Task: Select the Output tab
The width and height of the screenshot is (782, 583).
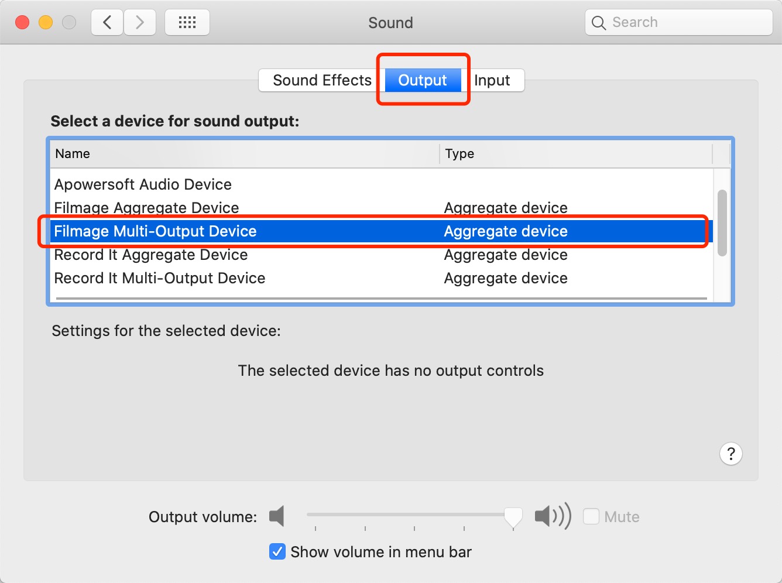Action: coord(423,80)
